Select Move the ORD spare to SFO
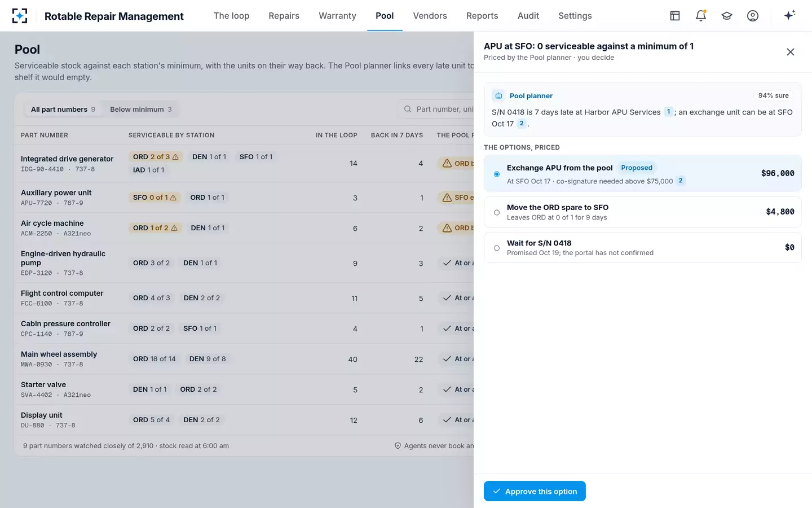Screen dimensions: 812x508 point(643,212)
